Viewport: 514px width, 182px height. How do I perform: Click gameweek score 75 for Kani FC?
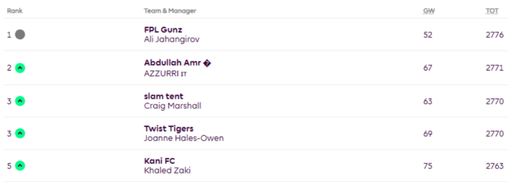click(428, 166)
